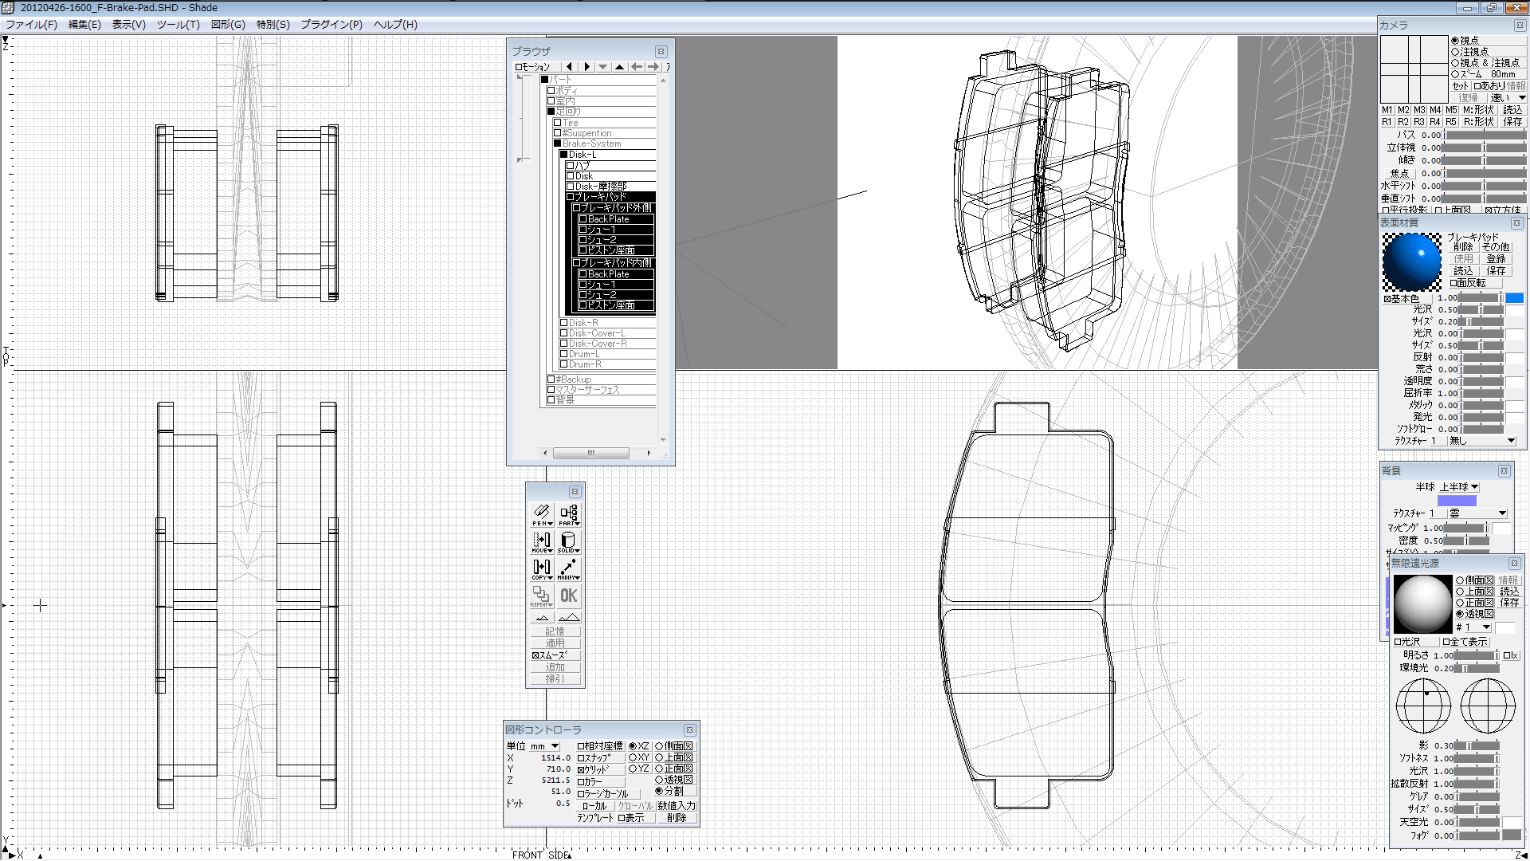1530x861 pixels.
Task: Click the blue base color swatch
Action: 1514,297
